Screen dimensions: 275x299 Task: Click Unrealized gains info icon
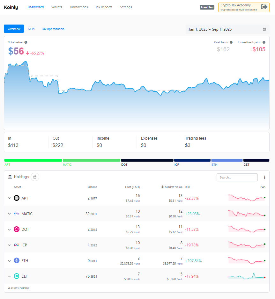click(264, 42)
